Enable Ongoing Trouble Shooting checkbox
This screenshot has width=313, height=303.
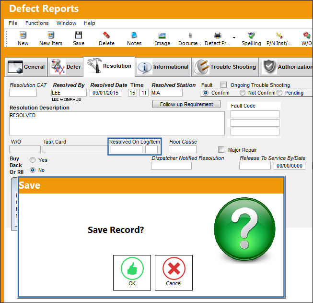[223, 85]
